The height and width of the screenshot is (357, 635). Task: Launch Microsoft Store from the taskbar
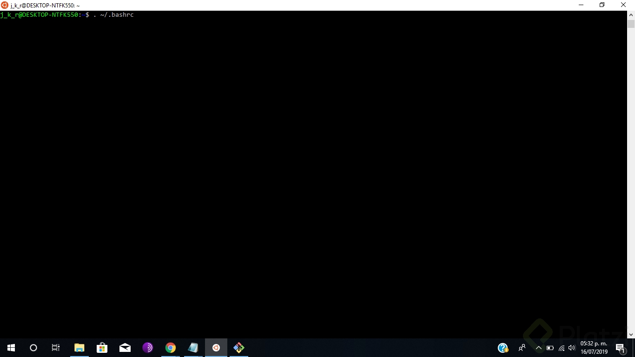[x=102, y=348]
